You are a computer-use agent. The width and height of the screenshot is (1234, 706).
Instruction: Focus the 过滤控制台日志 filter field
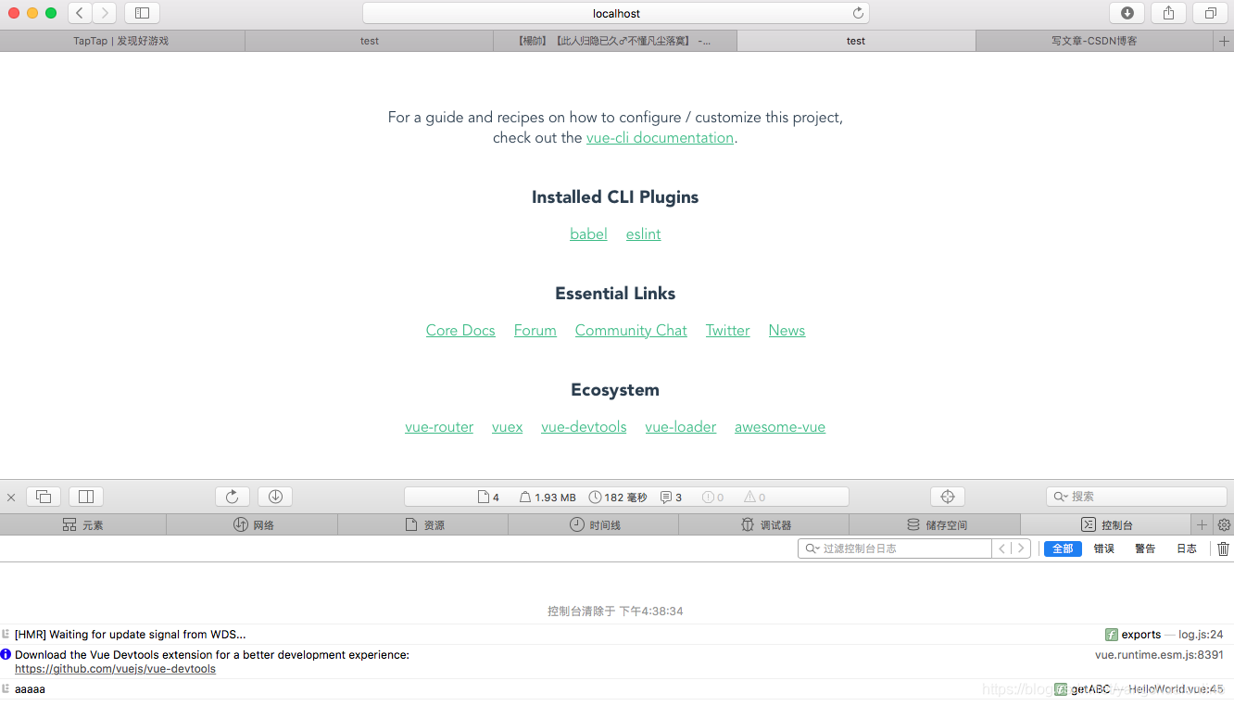pyautogui.click(x=895, y=548)
